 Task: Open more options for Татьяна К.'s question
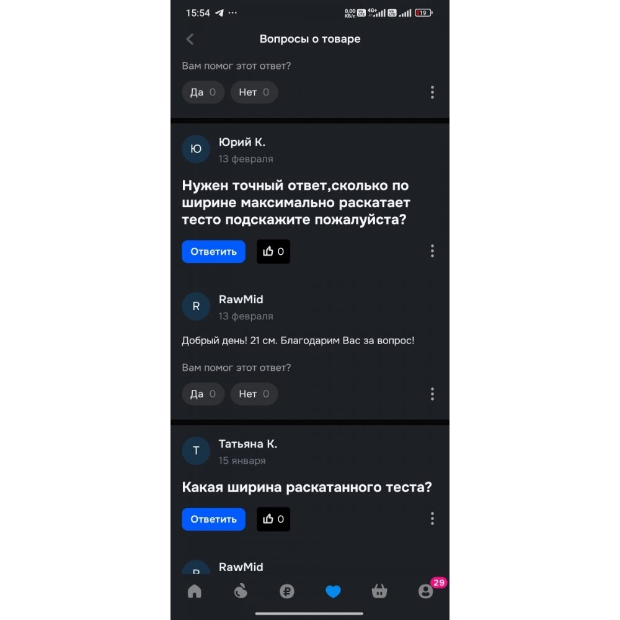click(x=432, y=519)
